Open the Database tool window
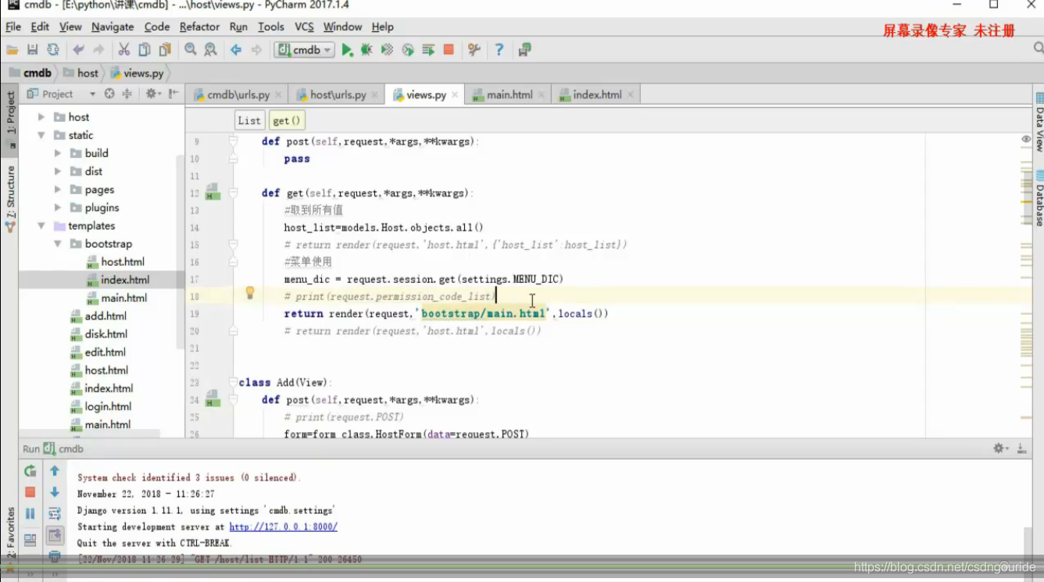The width and height of the screenshot is (1044, 582). click(x=1039, y=198)
